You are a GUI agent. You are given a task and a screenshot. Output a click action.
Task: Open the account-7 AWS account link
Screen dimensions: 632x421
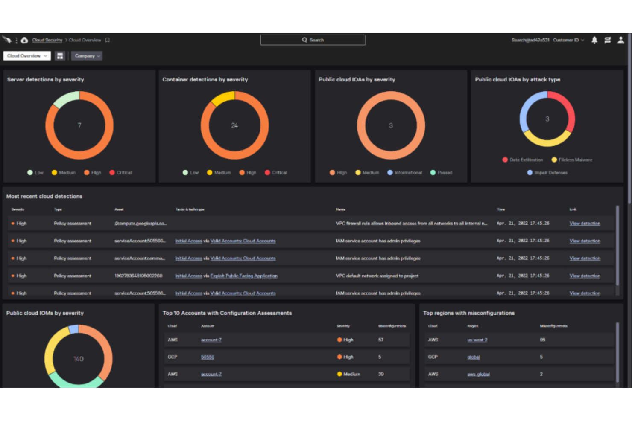211,340
